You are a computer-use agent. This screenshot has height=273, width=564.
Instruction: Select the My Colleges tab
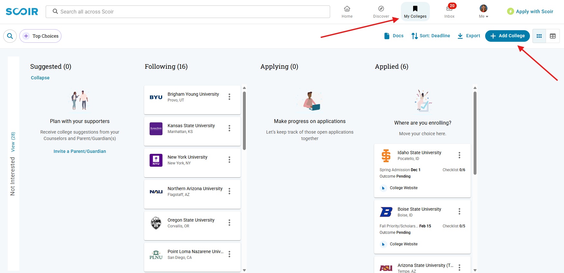(415, 12)
